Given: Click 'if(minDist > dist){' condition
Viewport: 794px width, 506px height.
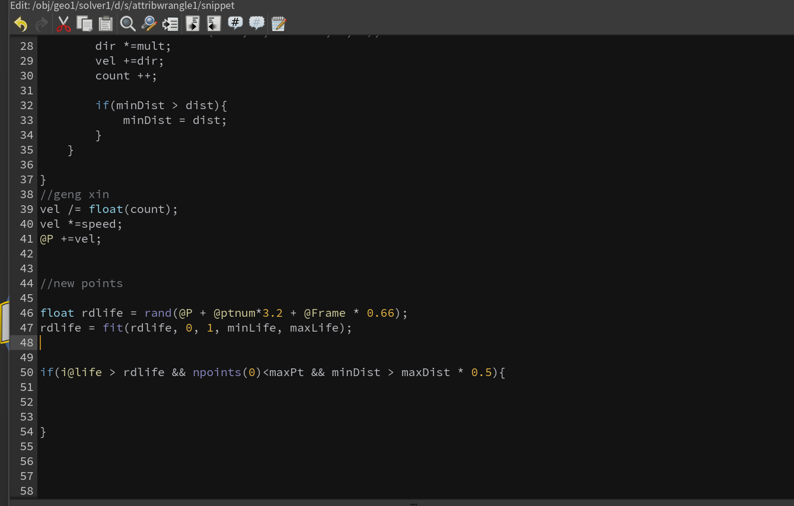Looking at the screenshot, I should 161,105.
